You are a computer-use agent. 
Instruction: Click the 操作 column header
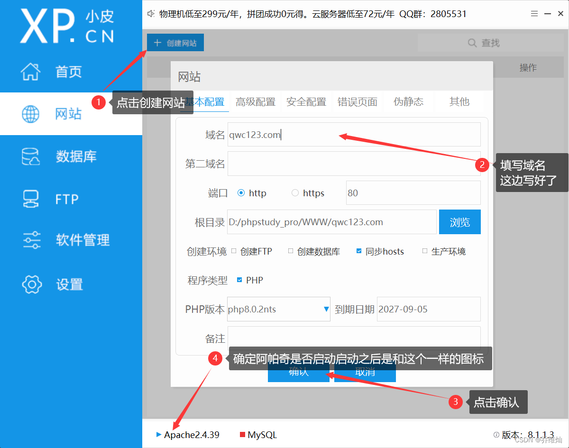click(x=528, y=68)
